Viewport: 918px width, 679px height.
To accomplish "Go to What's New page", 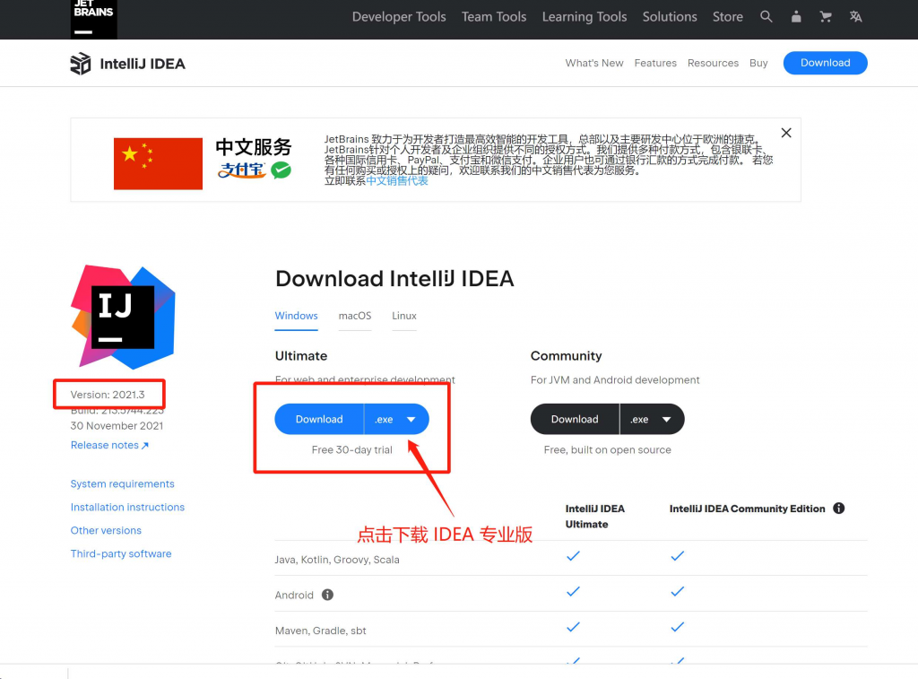I will tap(594, 63).
